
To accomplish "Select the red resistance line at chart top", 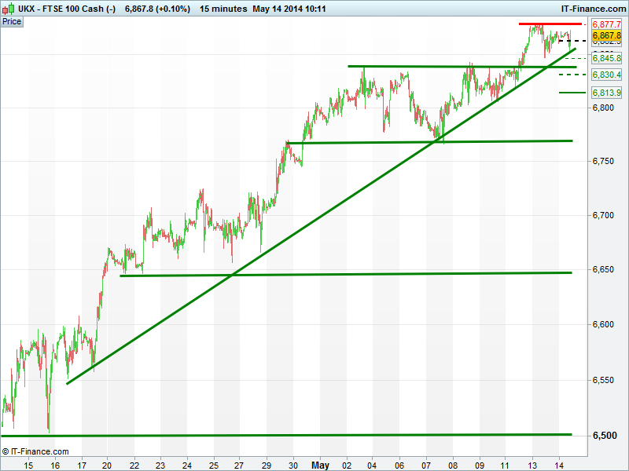I will tap(550, 24).
